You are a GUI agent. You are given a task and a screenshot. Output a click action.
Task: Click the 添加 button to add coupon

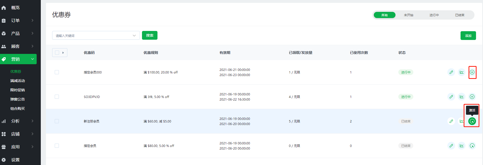click(x=468, y=36)
